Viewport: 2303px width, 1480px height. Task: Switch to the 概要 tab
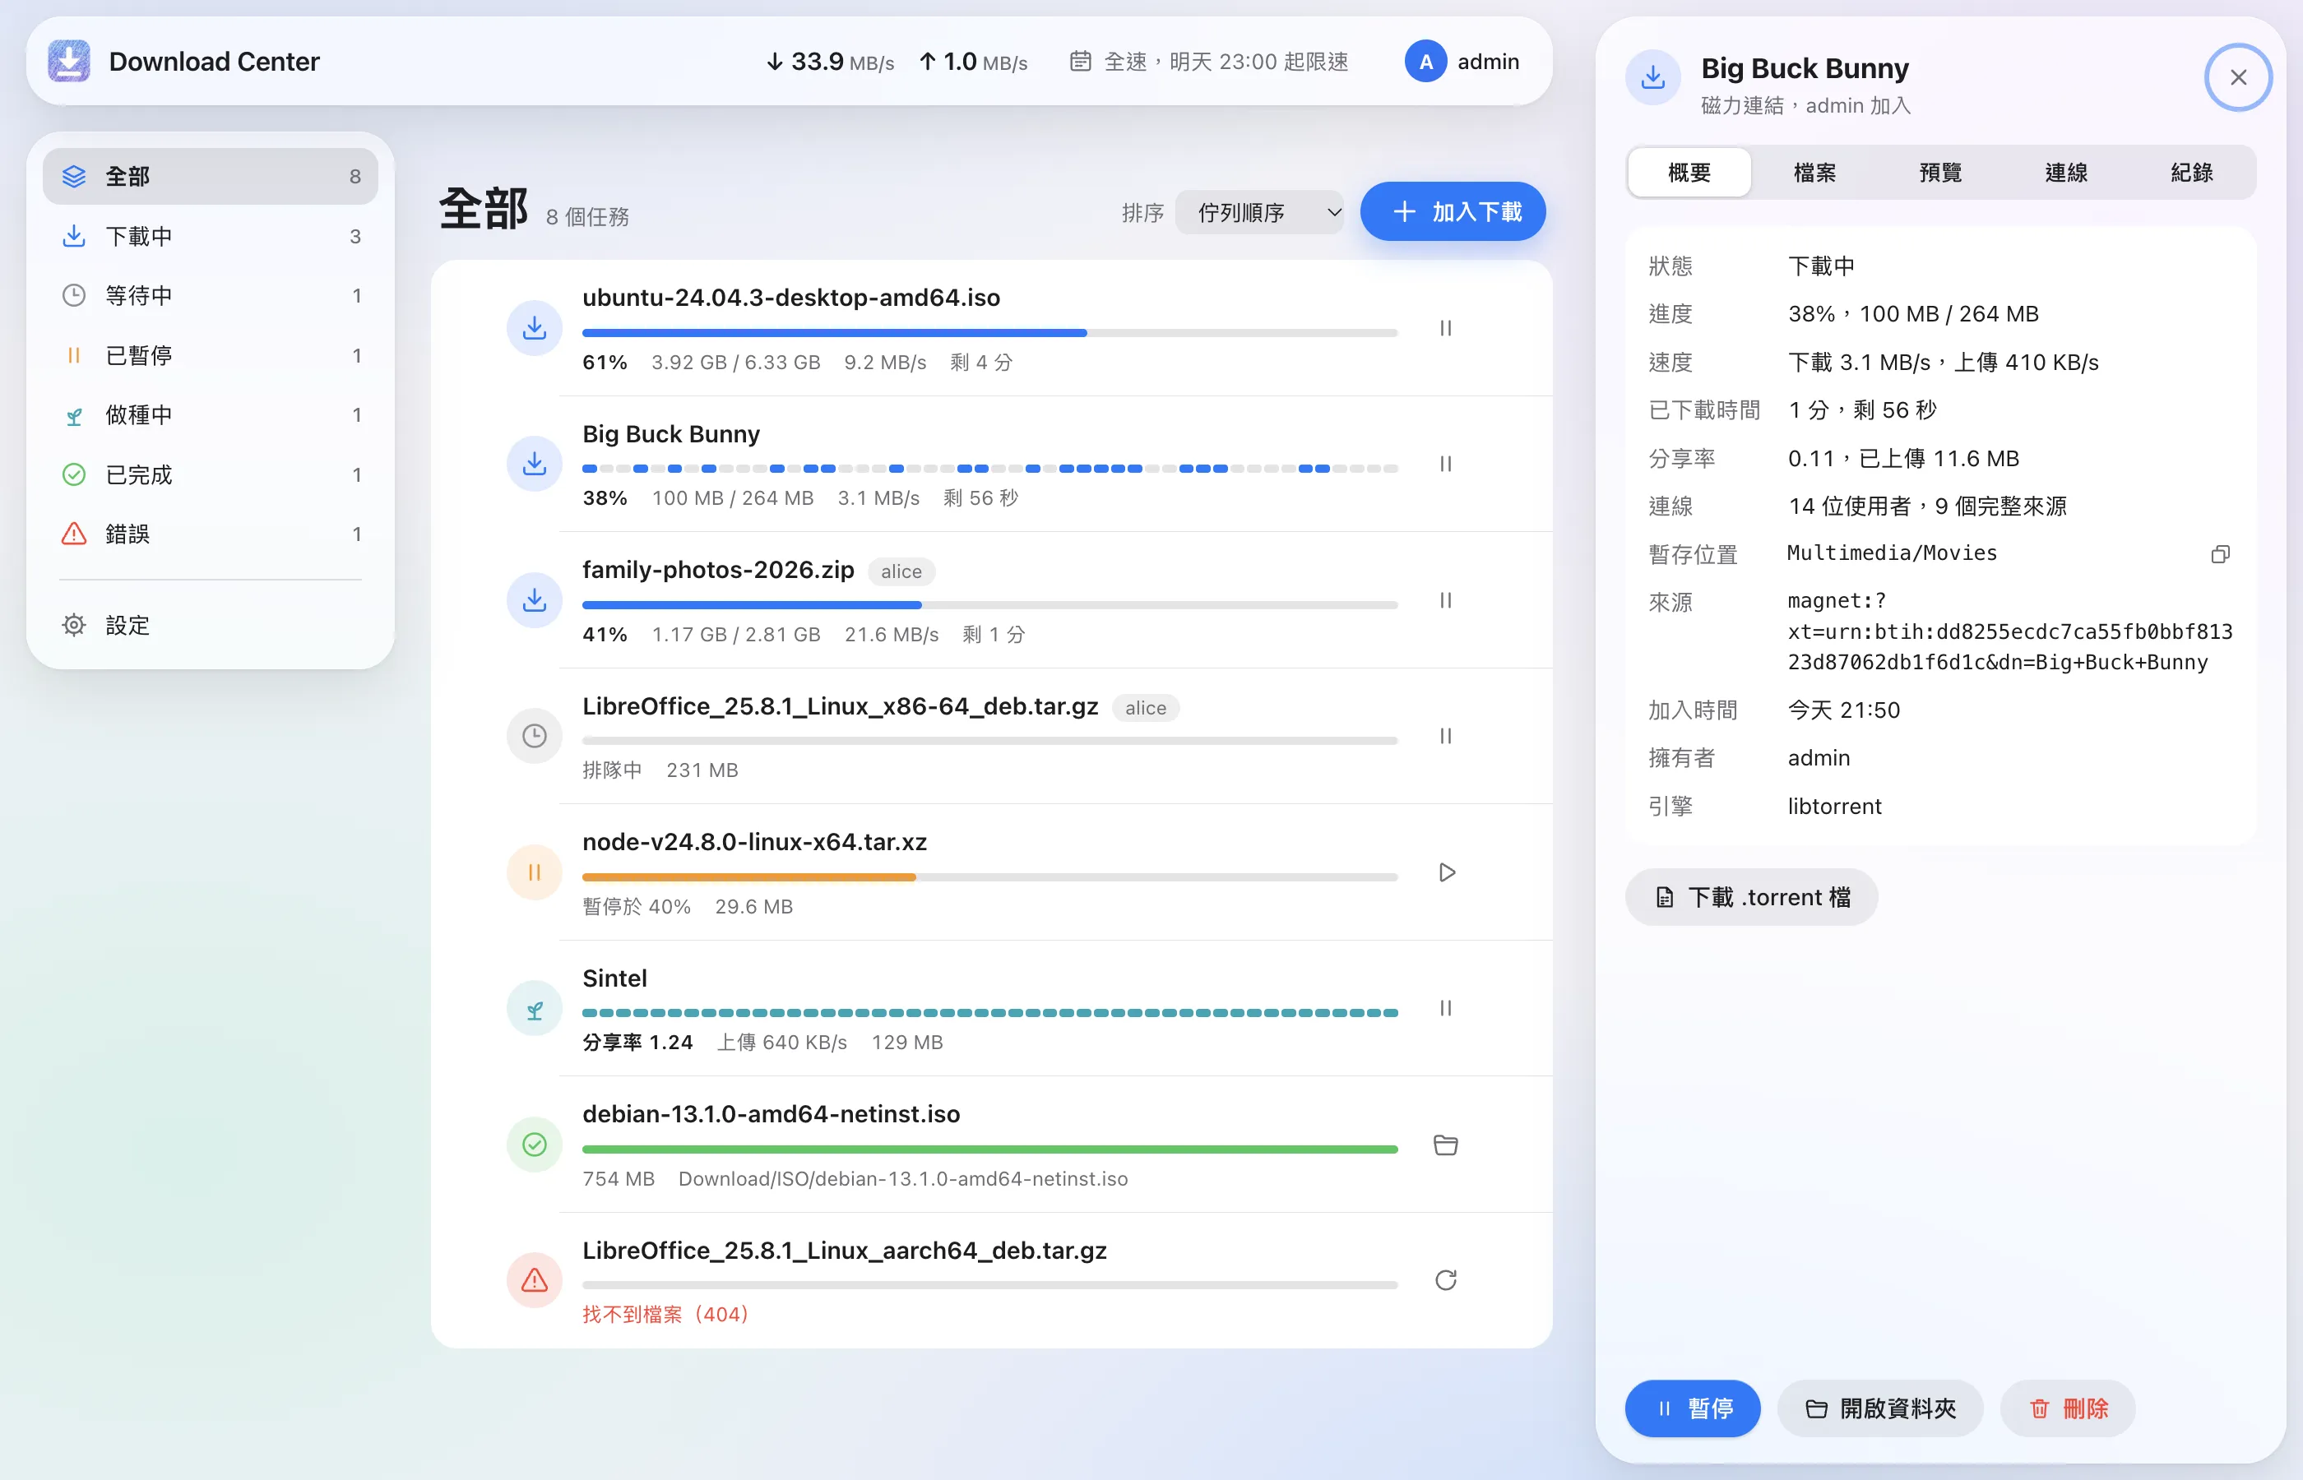[x=1689, y=173]
